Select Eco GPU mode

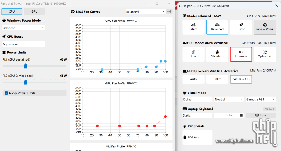tap(193, 54)
